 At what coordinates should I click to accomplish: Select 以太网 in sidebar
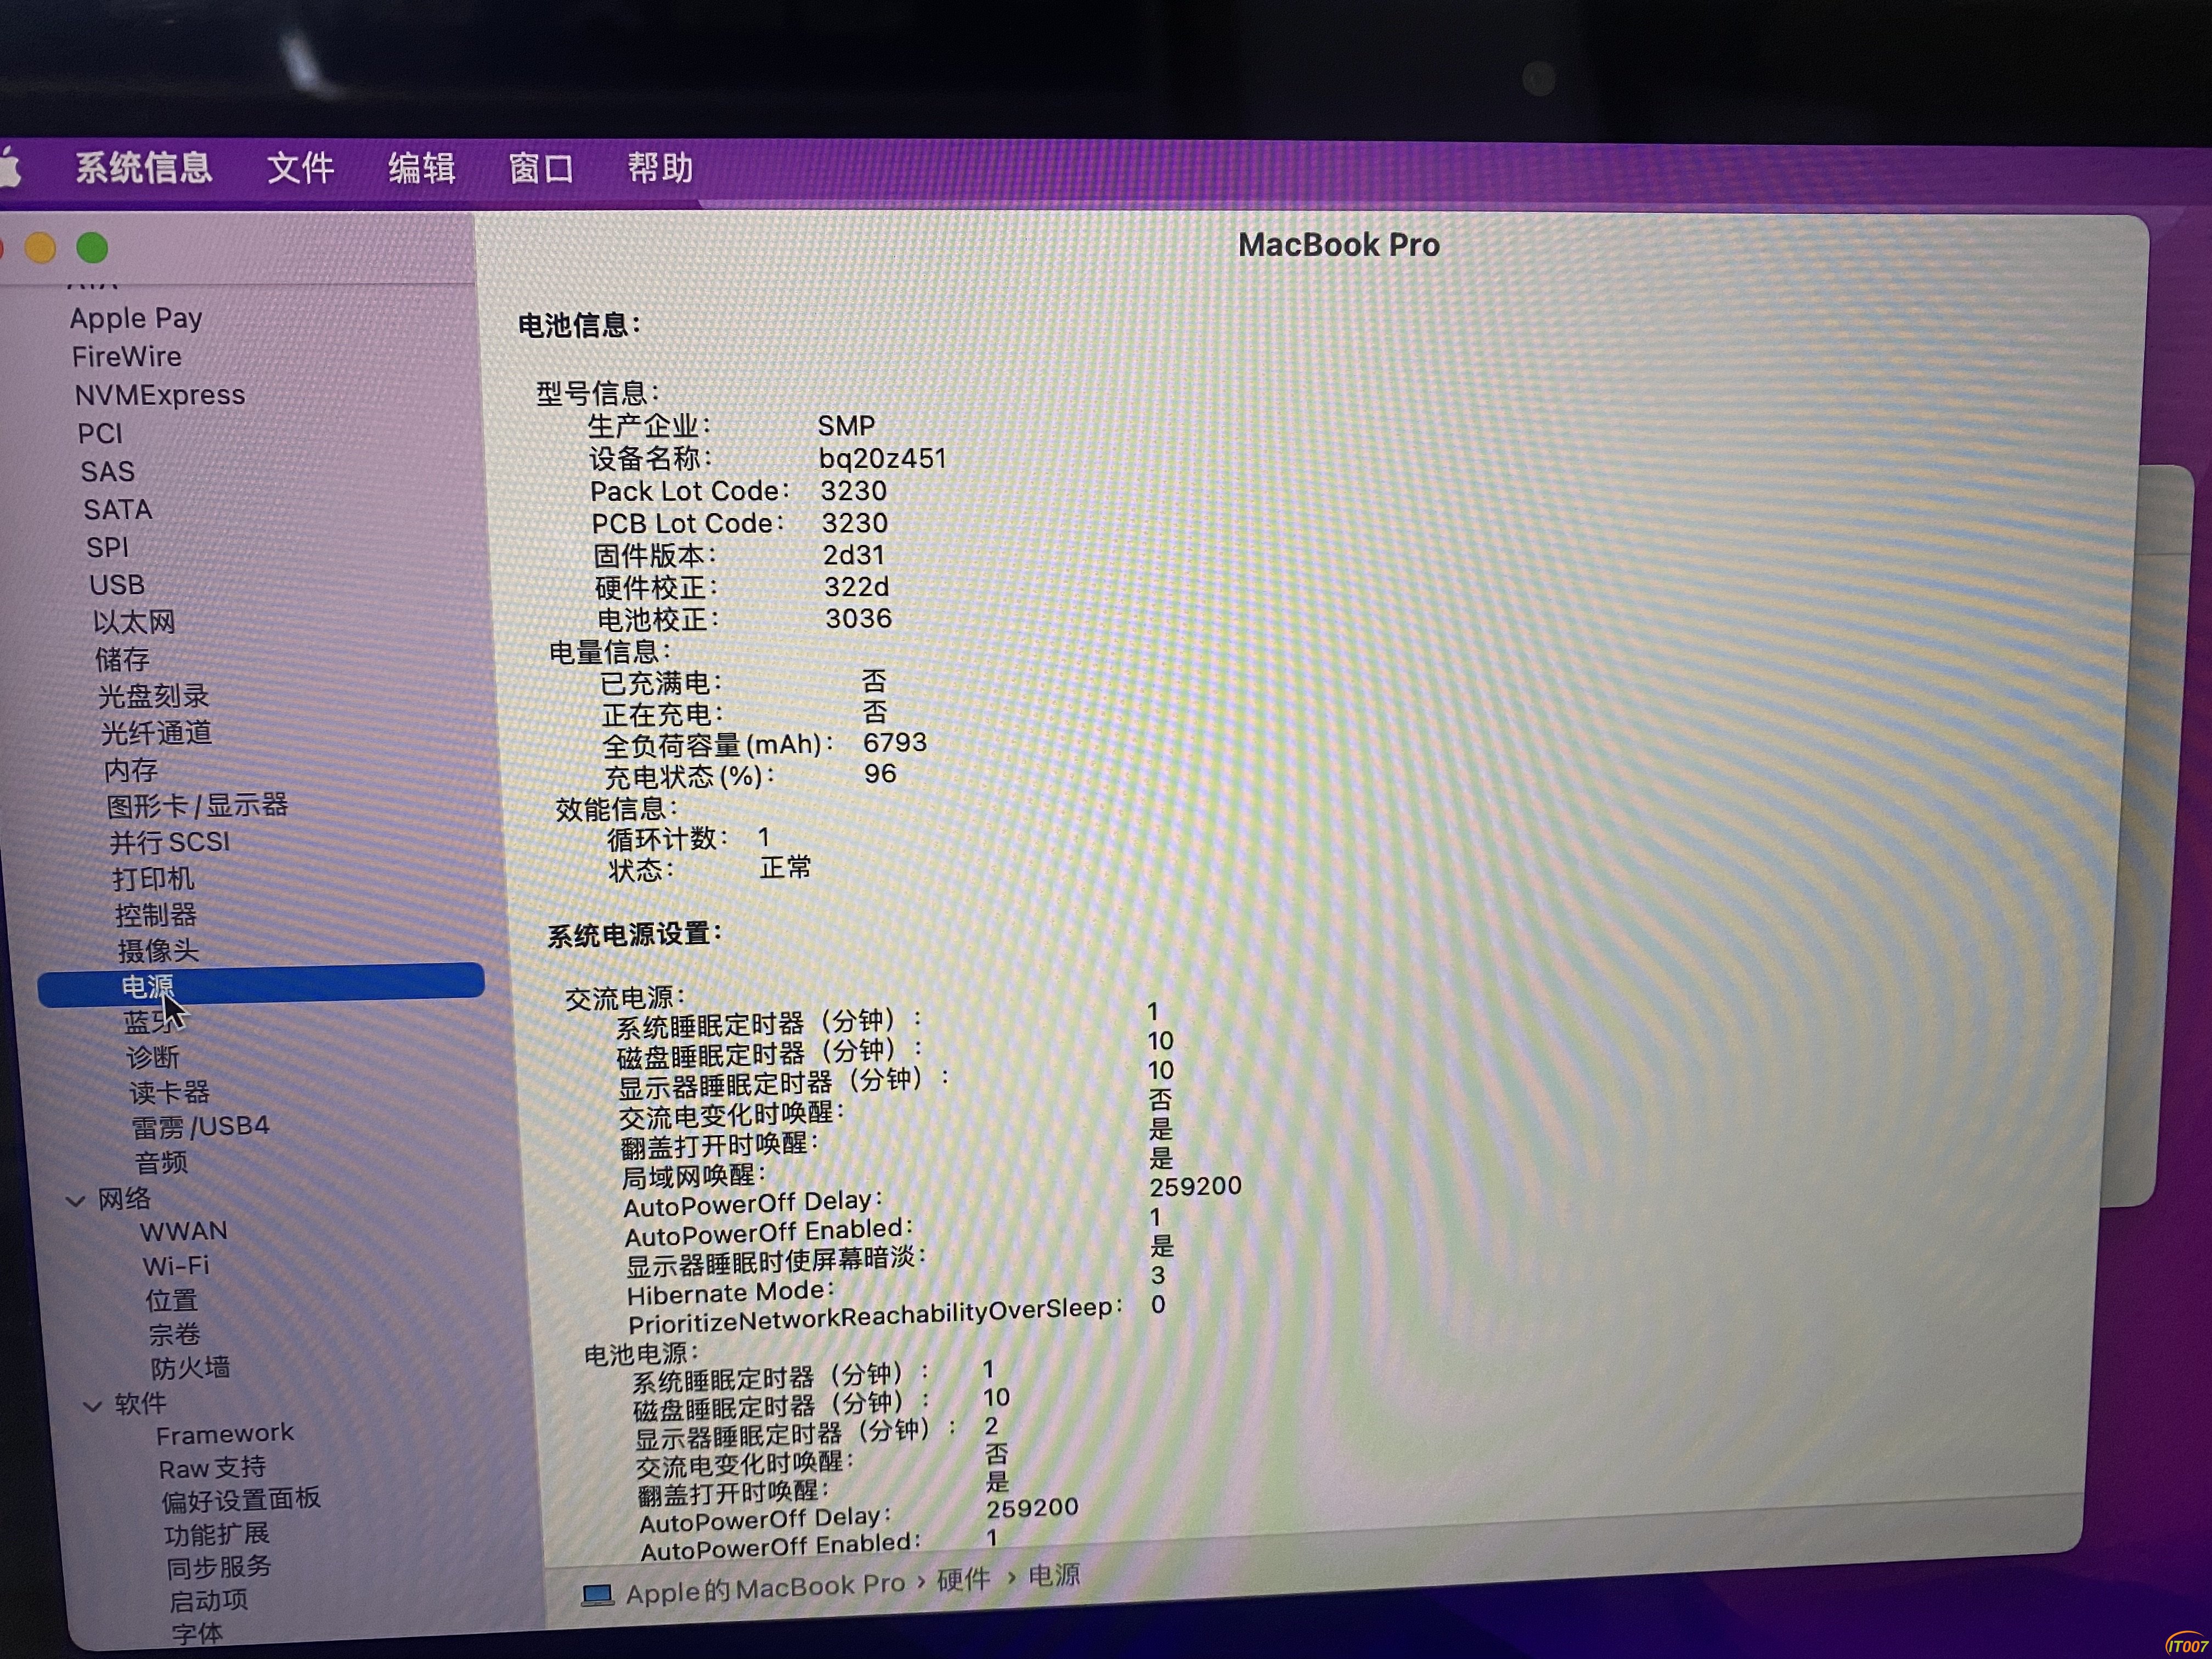(134, 622)
